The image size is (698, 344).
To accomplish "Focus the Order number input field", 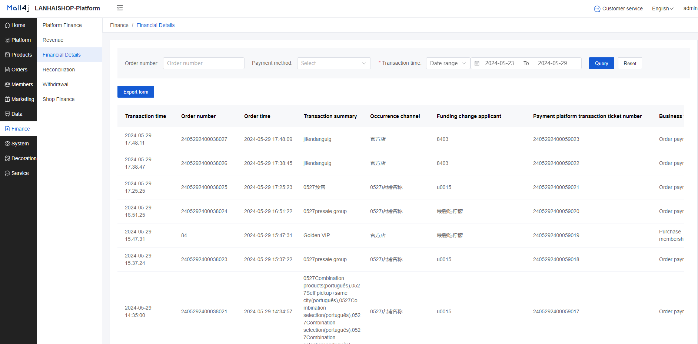I will (204, 63).
